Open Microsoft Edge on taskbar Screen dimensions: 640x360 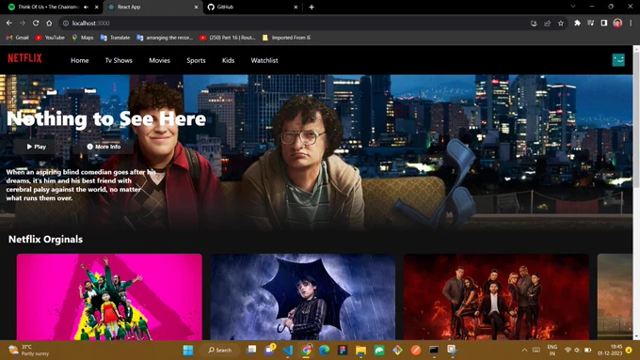click(x=324, y=351)
